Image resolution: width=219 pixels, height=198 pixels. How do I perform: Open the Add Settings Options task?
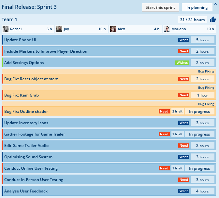click(109, 62)
